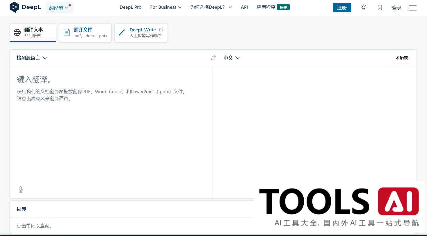Open the 为何选择DeepL? menu
427x236 pixels.
pyautogui.click(x=211, y=7)
